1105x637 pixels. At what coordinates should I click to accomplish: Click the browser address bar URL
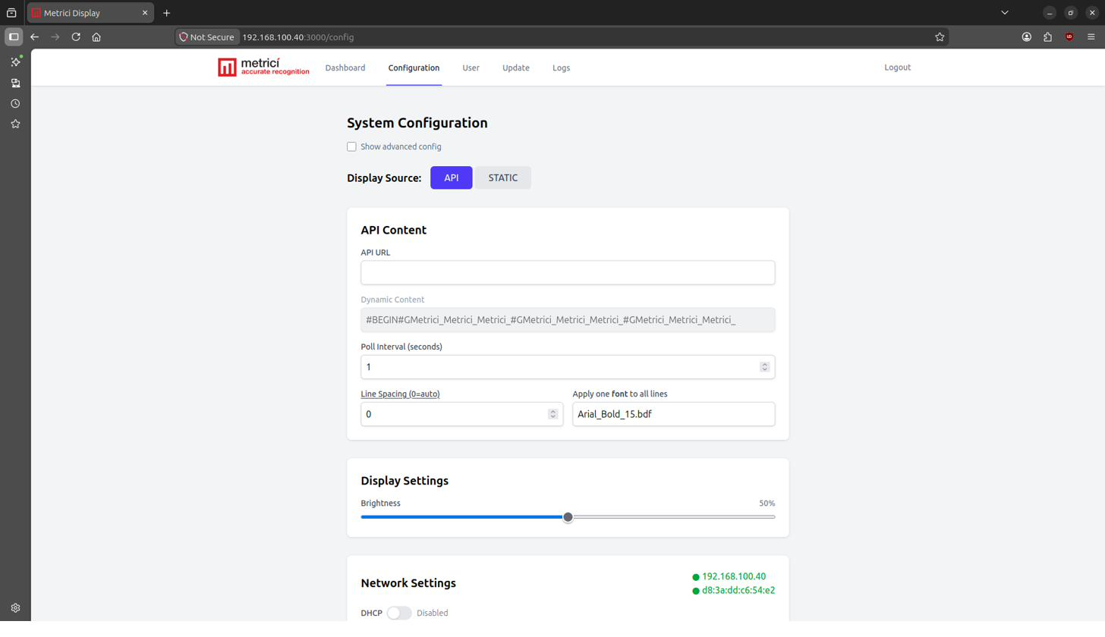(x=298, y=37)
